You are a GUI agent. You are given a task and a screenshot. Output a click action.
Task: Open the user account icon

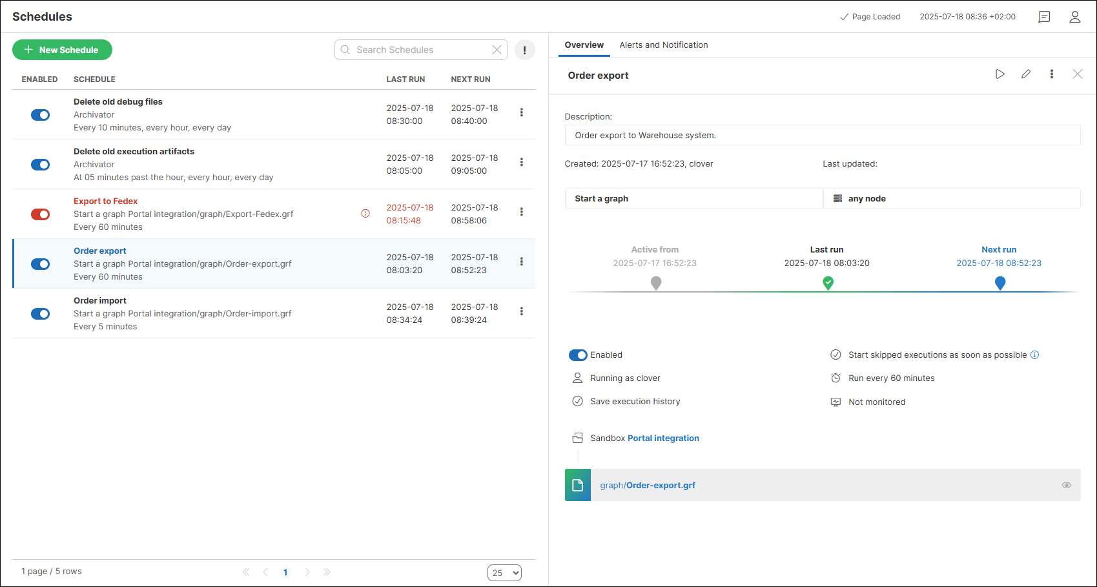tap(1074, 17)
